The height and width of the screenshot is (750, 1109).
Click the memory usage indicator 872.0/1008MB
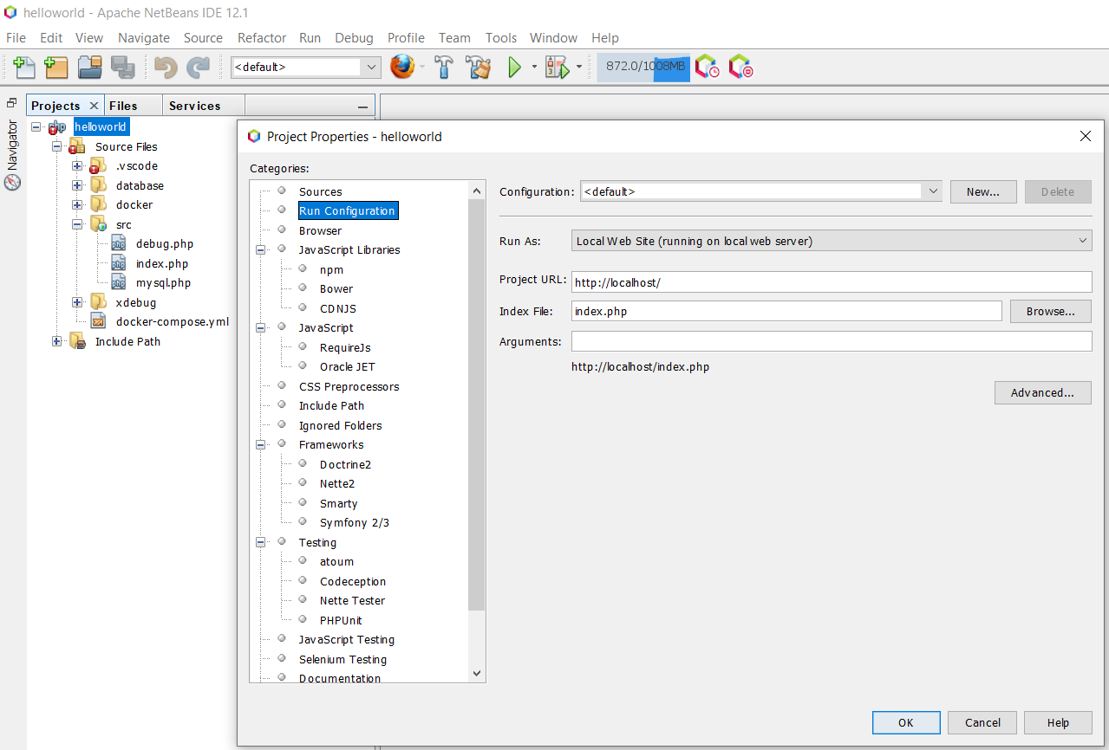(x=643, y=67)
